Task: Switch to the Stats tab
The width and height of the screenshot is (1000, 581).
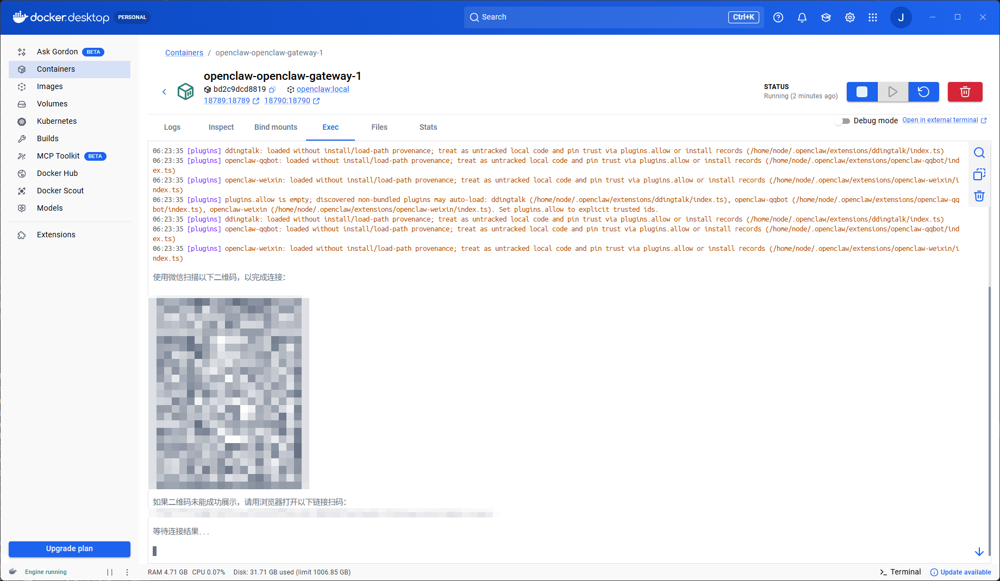Action: point(428,127)
